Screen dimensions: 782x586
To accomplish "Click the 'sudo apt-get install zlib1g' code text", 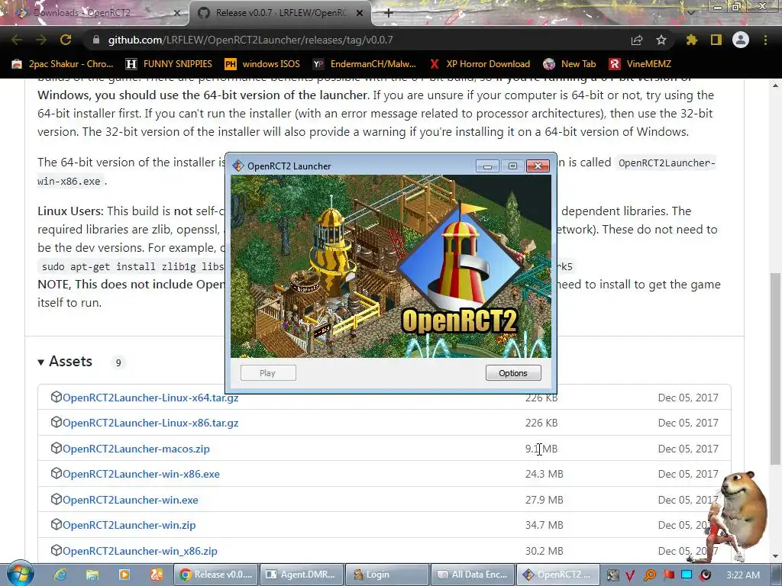I will pyautogui.click(x=133, y=266).
